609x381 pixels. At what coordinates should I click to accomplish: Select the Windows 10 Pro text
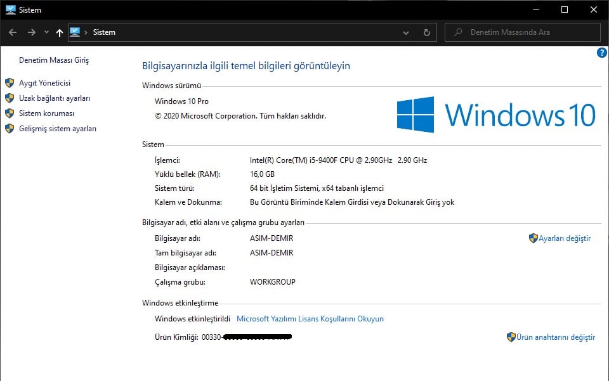tap(181, 101)
